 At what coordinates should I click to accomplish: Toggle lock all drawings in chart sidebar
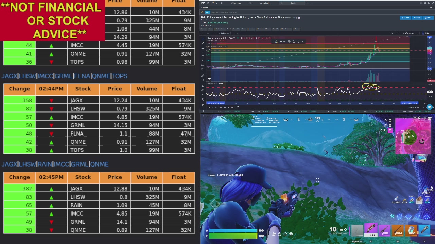tap(203, 95)
